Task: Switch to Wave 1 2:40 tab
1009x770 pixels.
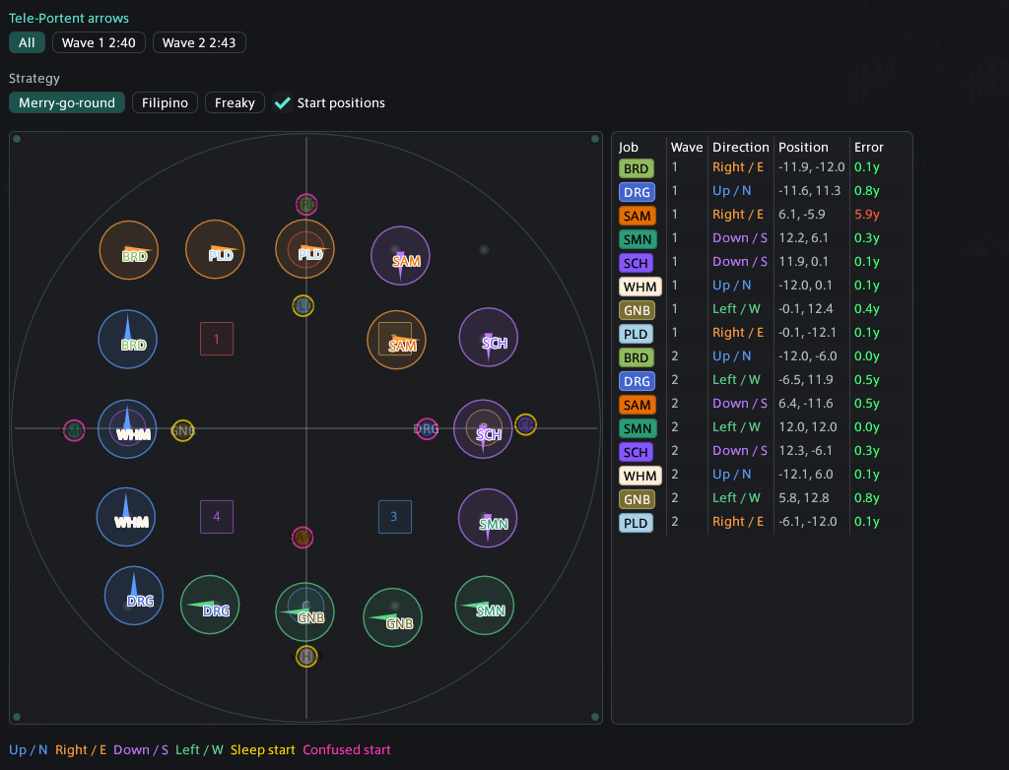Action: [x=99, y=42]
